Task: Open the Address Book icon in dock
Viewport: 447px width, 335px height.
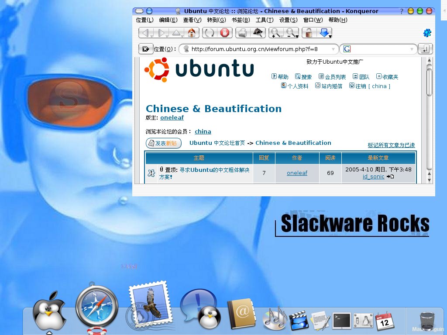Action: tap(242, 314)
